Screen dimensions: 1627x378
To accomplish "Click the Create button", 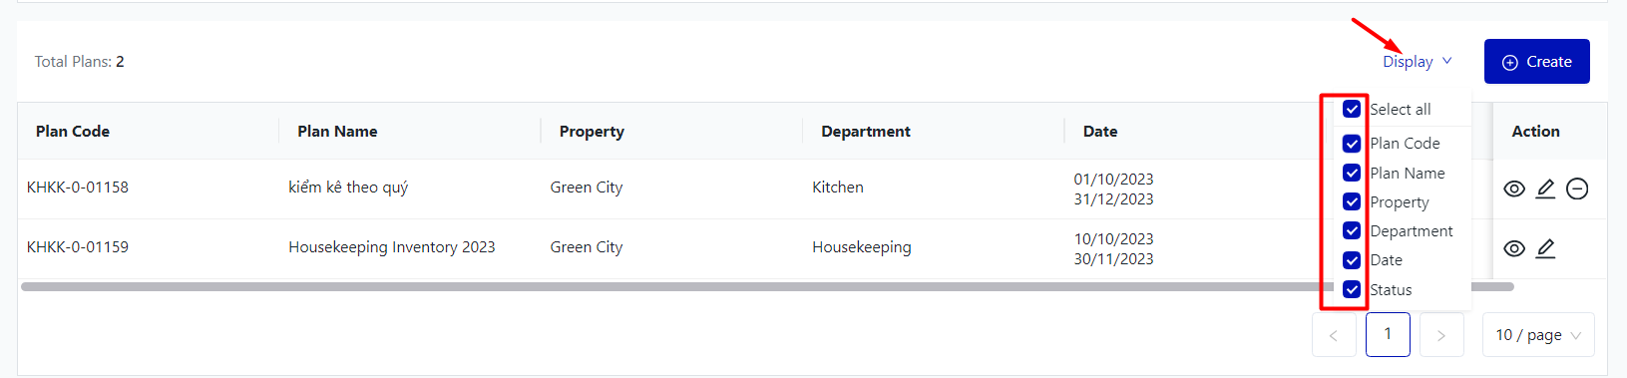I will (1536, 62).
